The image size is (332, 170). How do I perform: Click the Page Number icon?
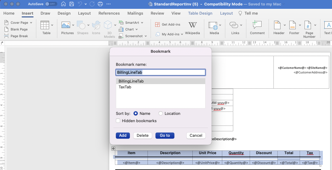pyautogui.click(x=308, y=25)
